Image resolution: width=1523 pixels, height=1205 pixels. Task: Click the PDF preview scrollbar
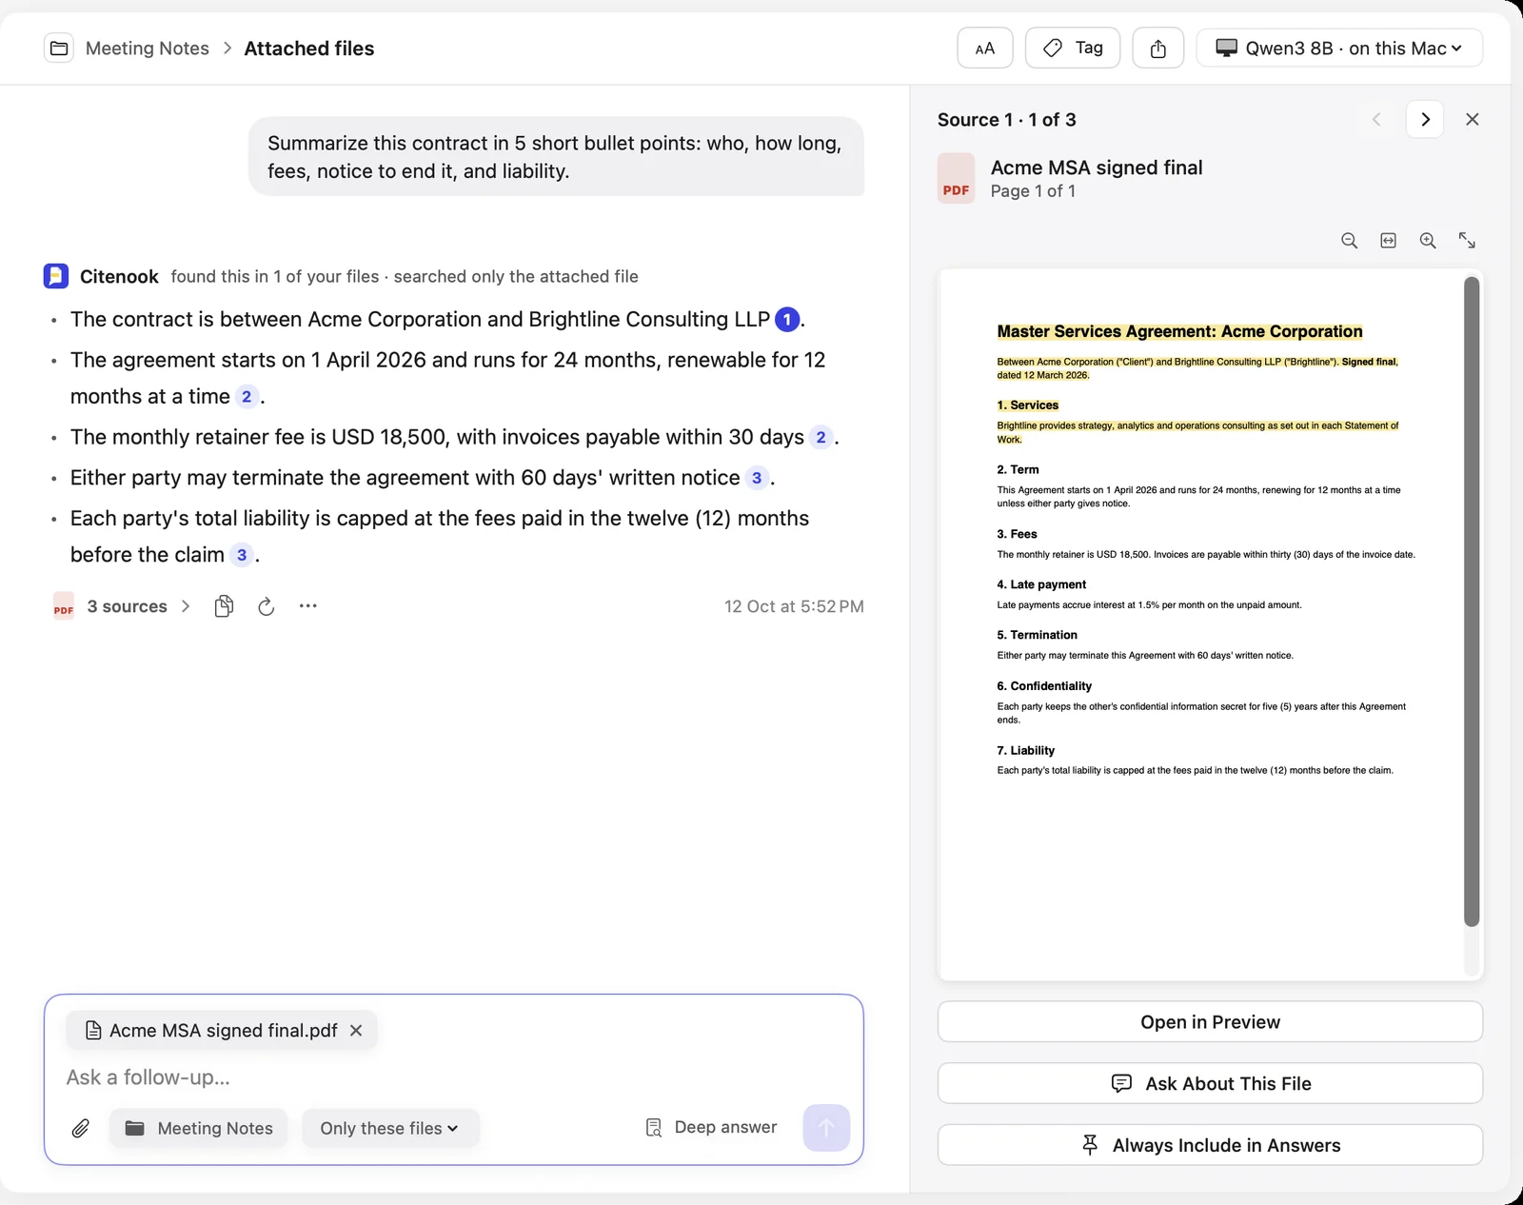[x=1472, y=602]
